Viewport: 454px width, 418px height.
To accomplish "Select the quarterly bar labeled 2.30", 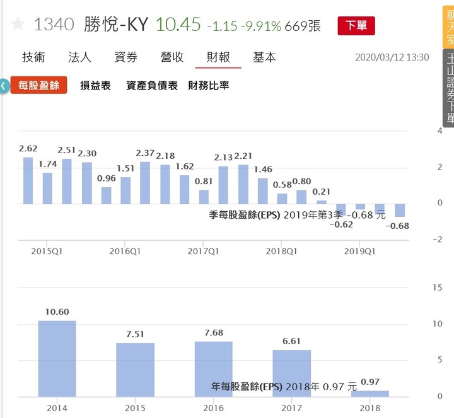I will click(x=87, y=183).
